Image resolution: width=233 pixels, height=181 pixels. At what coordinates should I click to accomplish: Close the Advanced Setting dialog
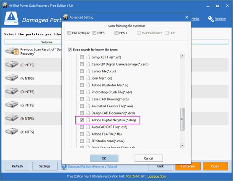pos(187,17)
